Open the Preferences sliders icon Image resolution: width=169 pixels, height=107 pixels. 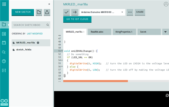pyautogui.click(x=4, y=70)
